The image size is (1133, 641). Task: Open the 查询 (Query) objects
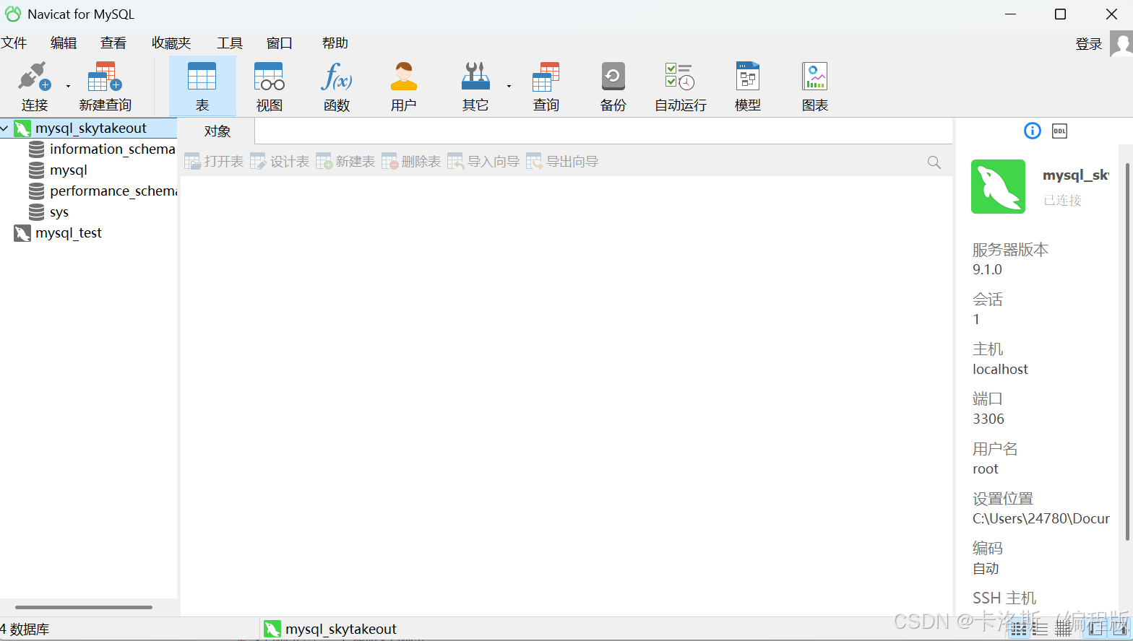[x=546, y=87]
